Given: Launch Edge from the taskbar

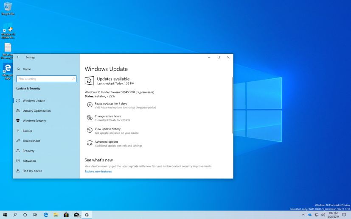Looking at the screenshot, I should (x=46, y=215).
